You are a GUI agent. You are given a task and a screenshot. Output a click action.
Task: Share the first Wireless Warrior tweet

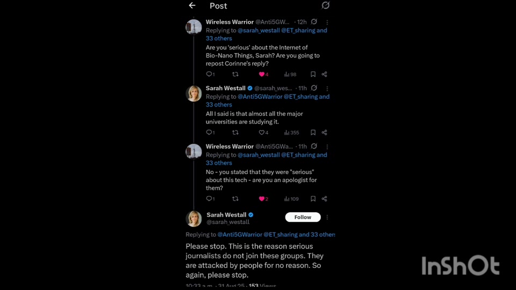click(324, 74)
